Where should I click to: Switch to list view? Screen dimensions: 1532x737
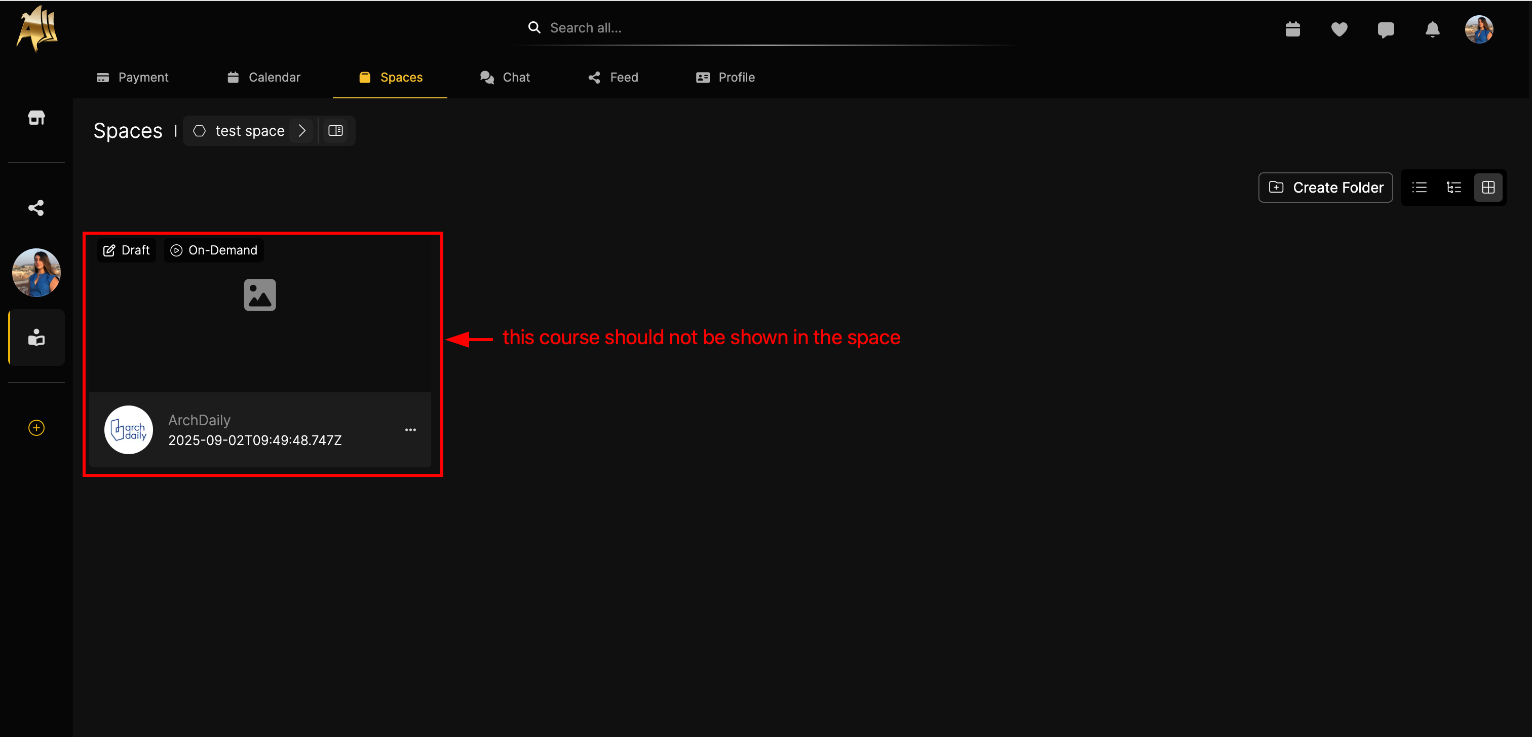click(1420, 188)
